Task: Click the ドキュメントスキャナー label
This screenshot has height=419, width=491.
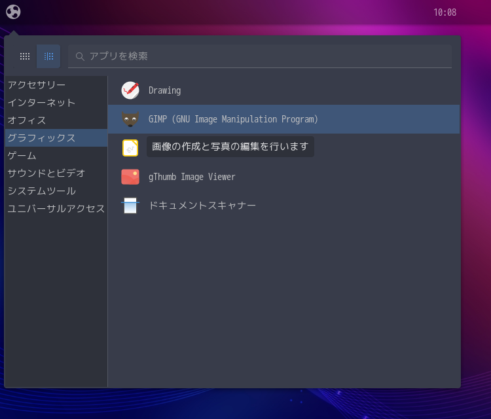Action: tap(202, 206)
